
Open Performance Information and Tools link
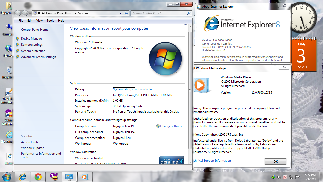pos(41,155)
